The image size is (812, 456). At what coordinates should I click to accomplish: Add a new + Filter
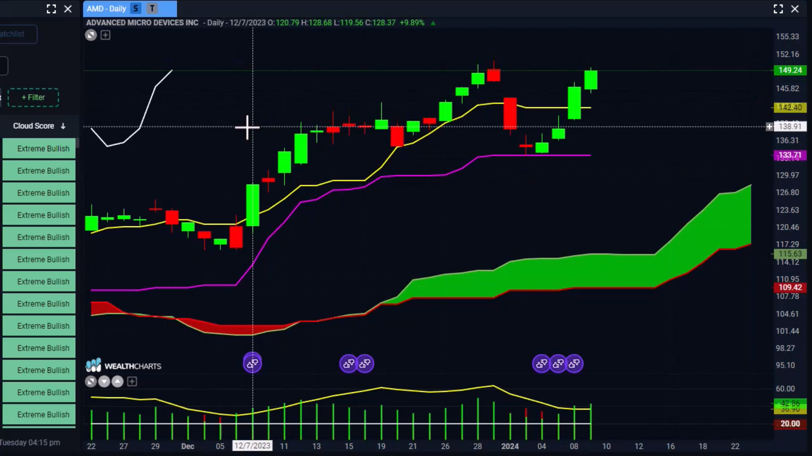click(x=33, y=98)
